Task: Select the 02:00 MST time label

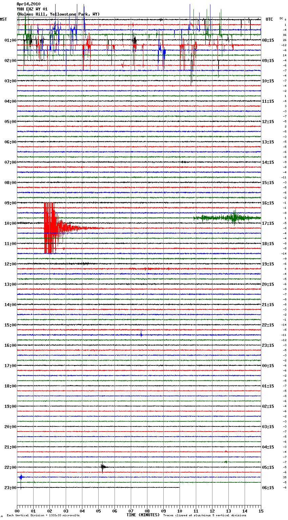Action: pyautogui.click(x=11, y=61)
